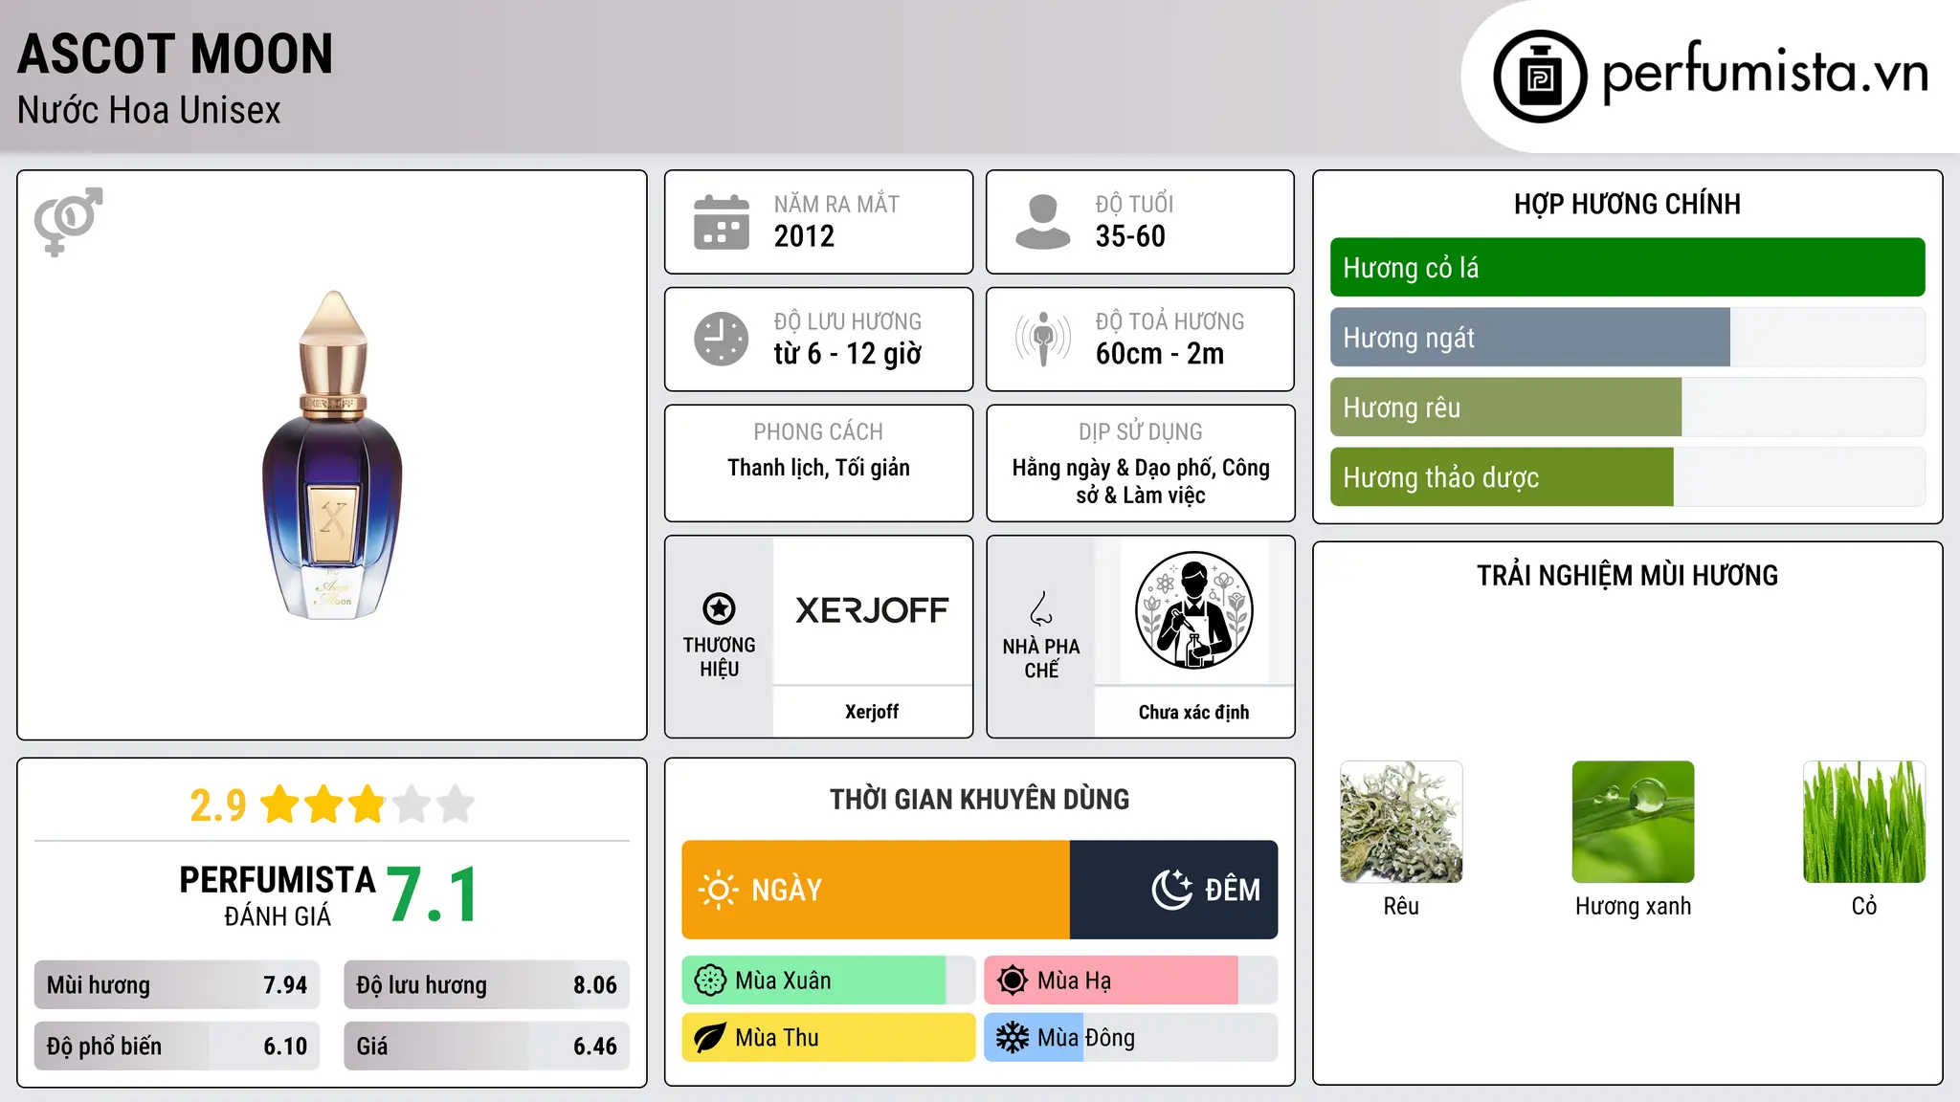Click the Thanh lịch, Tối giản style text
Screen dimensions: 1960x1102
(818, 468)
